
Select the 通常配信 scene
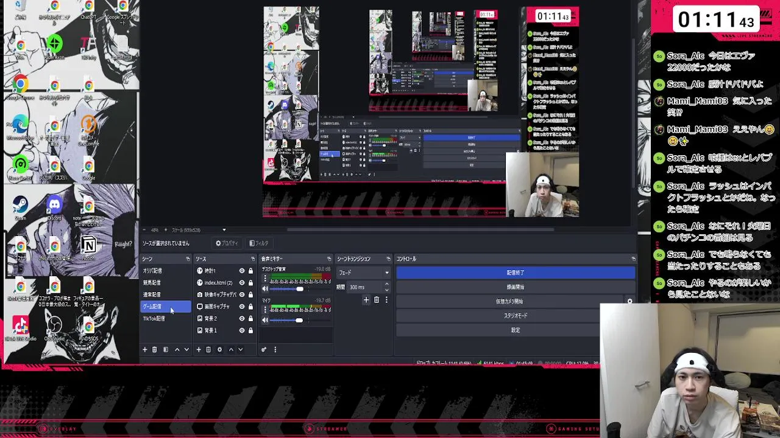166,294
